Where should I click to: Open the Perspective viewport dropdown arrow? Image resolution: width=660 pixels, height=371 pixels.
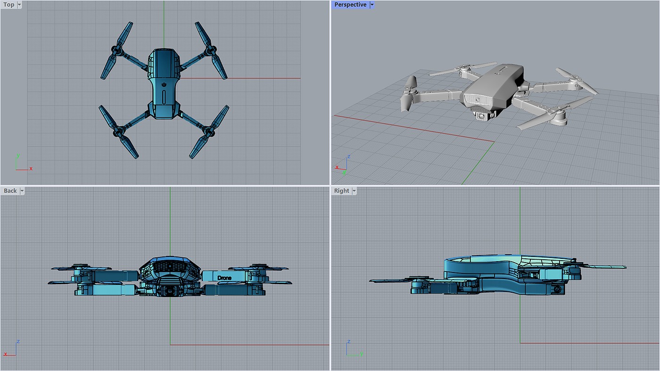[x=372, y=5]
